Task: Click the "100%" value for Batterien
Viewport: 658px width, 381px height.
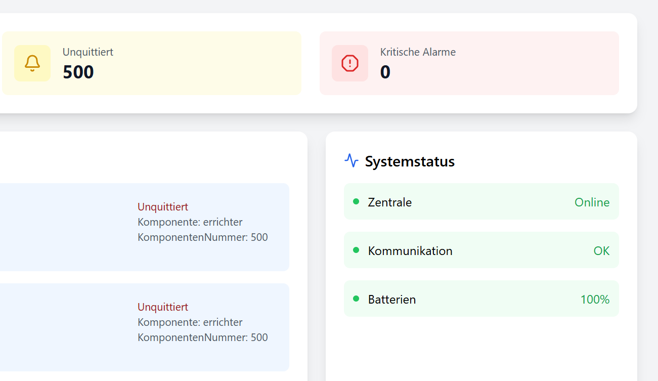Action: pyautogui.click(x=595, y=300)
